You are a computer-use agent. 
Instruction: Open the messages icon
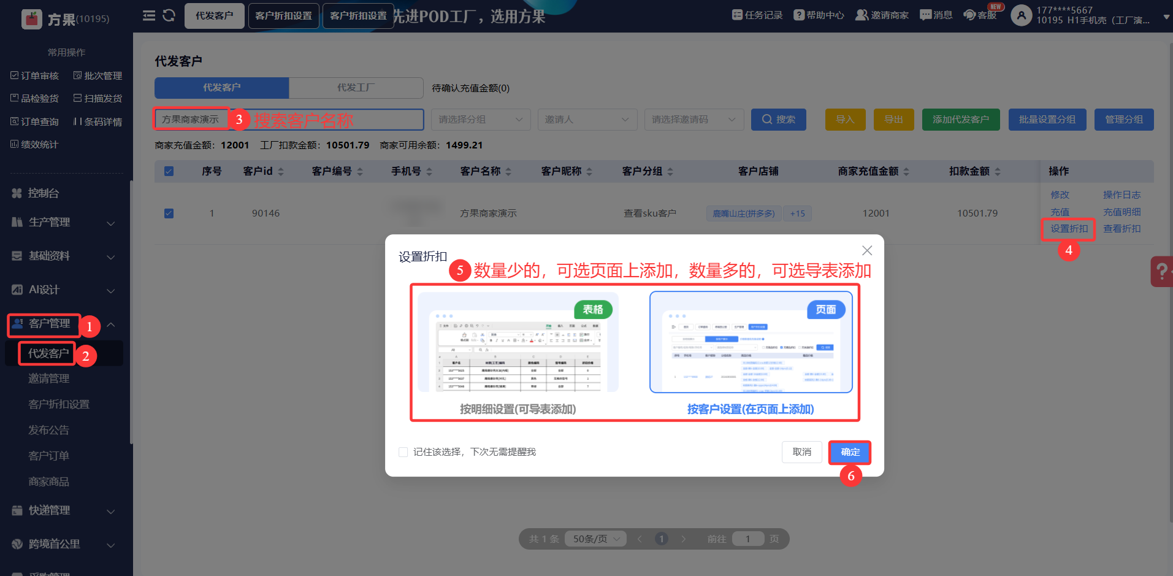click(x=925, y=15)
